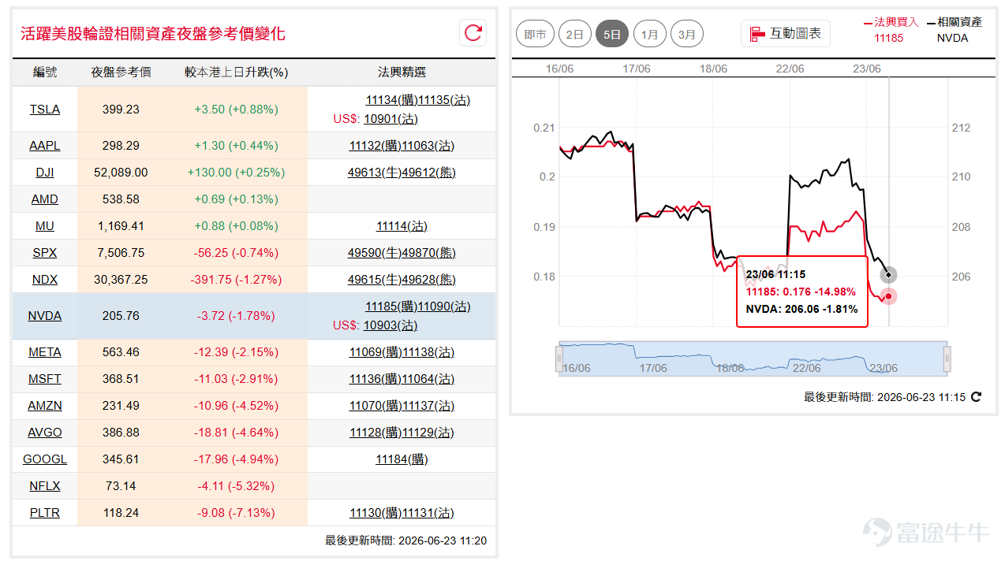Click the red 11185 chart end marker
1005x561 pixels.
(889, 296)
